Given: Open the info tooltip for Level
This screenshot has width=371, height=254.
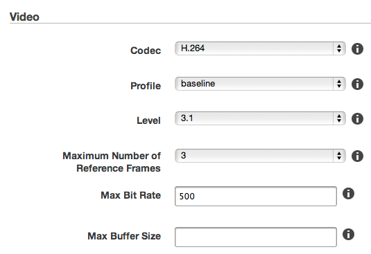Looking at the screenshot, I should (x=357, y=118).
